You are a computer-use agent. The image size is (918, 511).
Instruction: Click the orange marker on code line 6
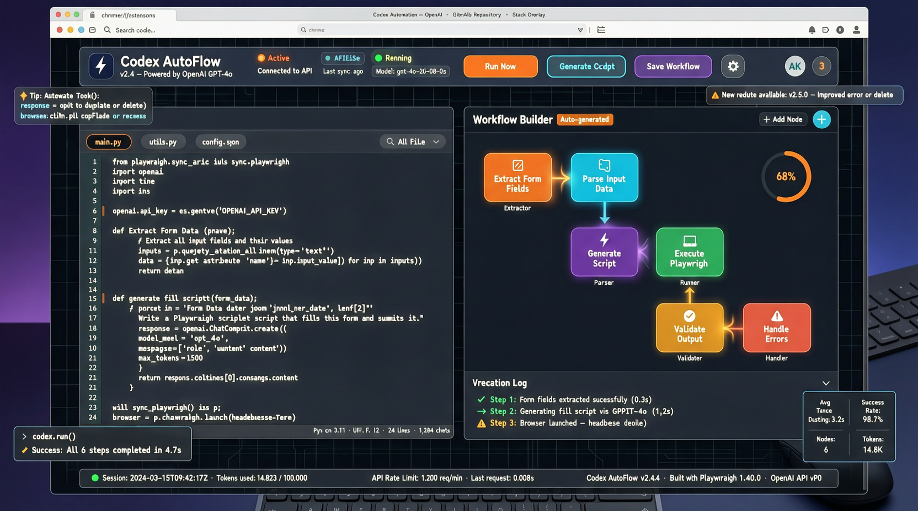(x=103, y=211)
